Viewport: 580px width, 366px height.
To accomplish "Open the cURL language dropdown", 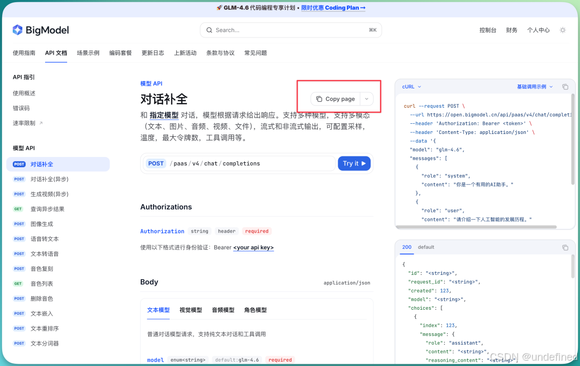I will coord(411,87).
